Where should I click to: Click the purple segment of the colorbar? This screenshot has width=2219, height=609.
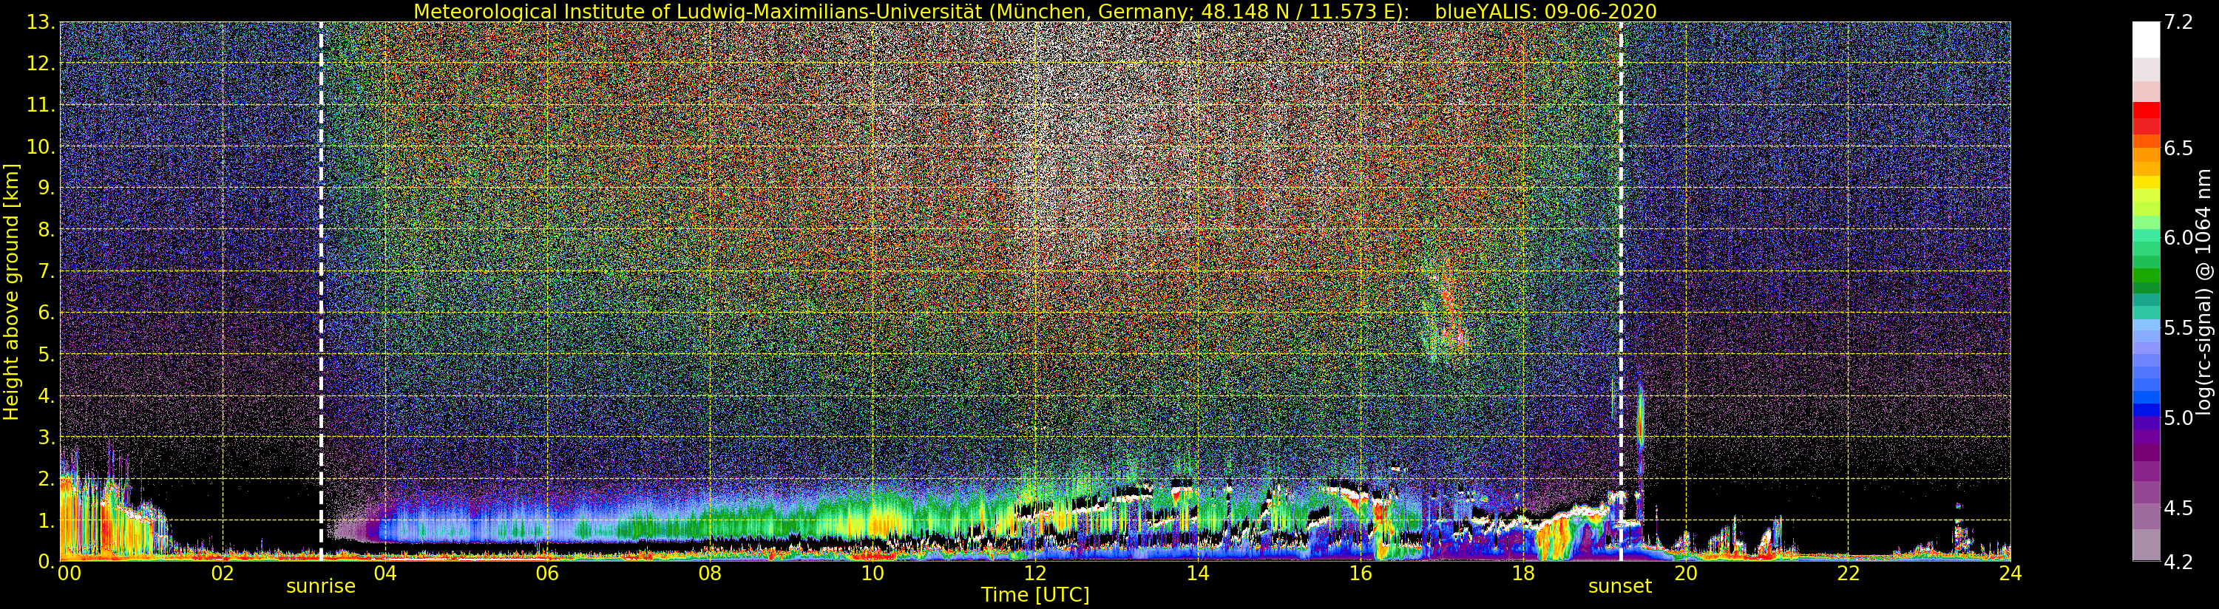(2146, 452)
